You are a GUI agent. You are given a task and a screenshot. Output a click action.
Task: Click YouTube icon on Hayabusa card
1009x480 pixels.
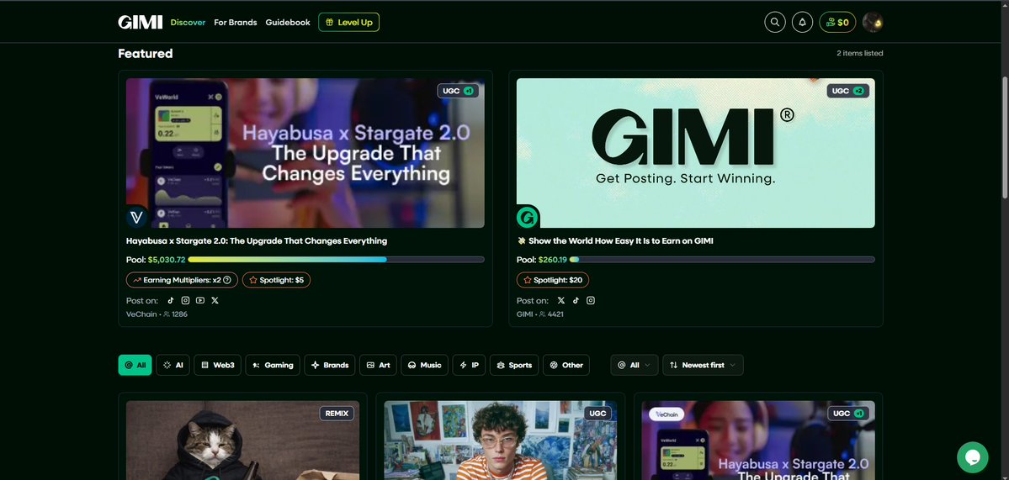coord(200,300)
